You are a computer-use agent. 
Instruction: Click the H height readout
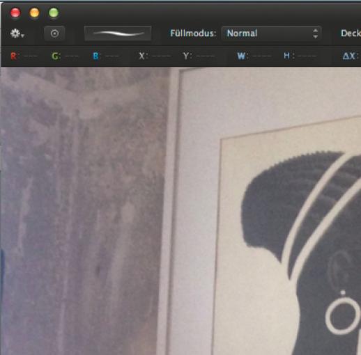point(300,56)
